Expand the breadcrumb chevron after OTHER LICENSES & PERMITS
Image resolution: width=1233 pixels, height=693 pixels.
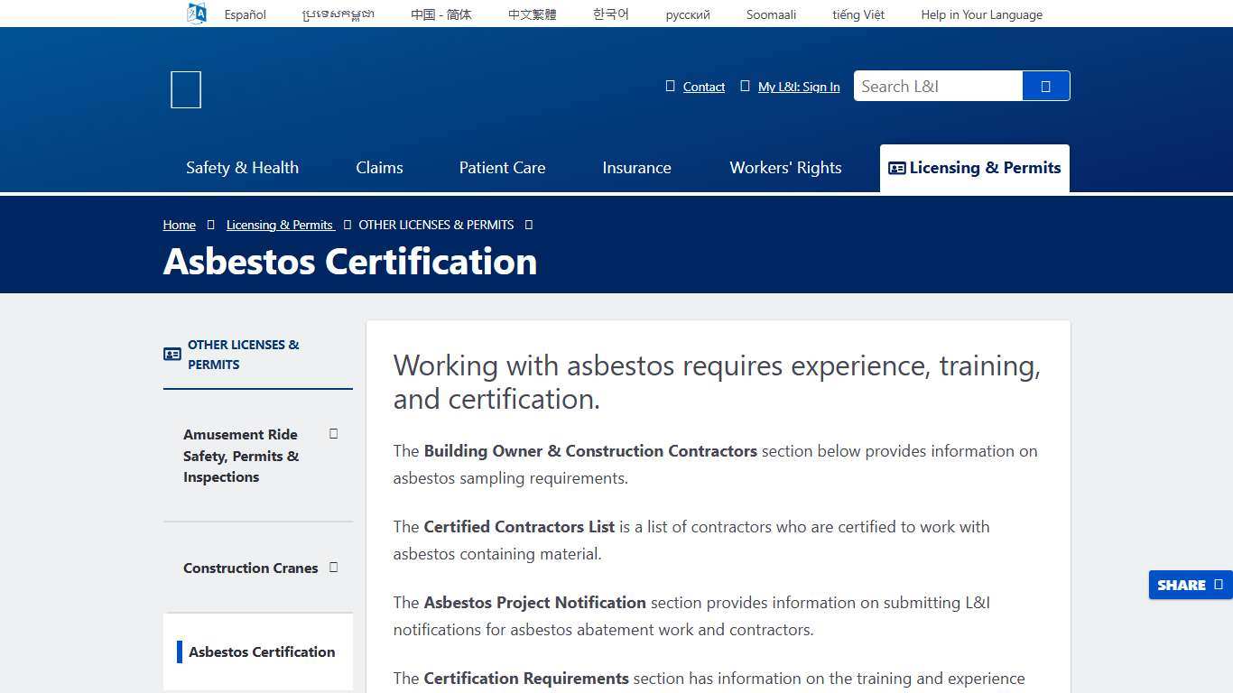coord(529,225)
